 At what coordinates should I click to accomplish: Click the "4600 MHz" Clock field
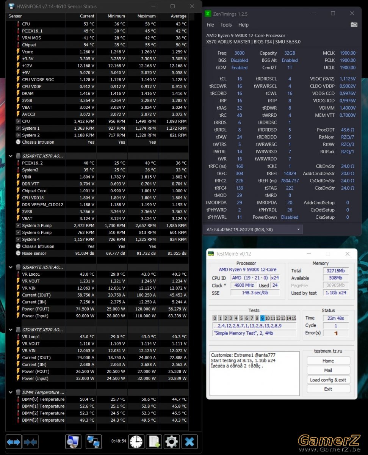click(x=244, y=286)
